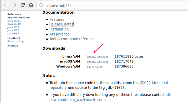Click the jdk-download-help_ww@oracle.com email link
This screenshot has width=188, height=103.
point(111,97)
